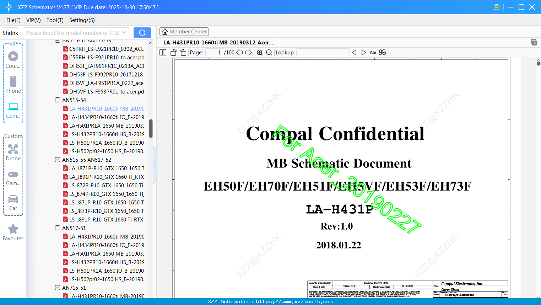The image size is (541, 305).
Task: Find next Lookup match
Action: coord(363,53)
